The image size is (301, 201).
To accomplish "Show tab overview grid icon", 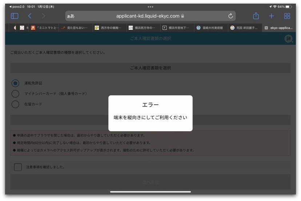I will tap(287, 16).
